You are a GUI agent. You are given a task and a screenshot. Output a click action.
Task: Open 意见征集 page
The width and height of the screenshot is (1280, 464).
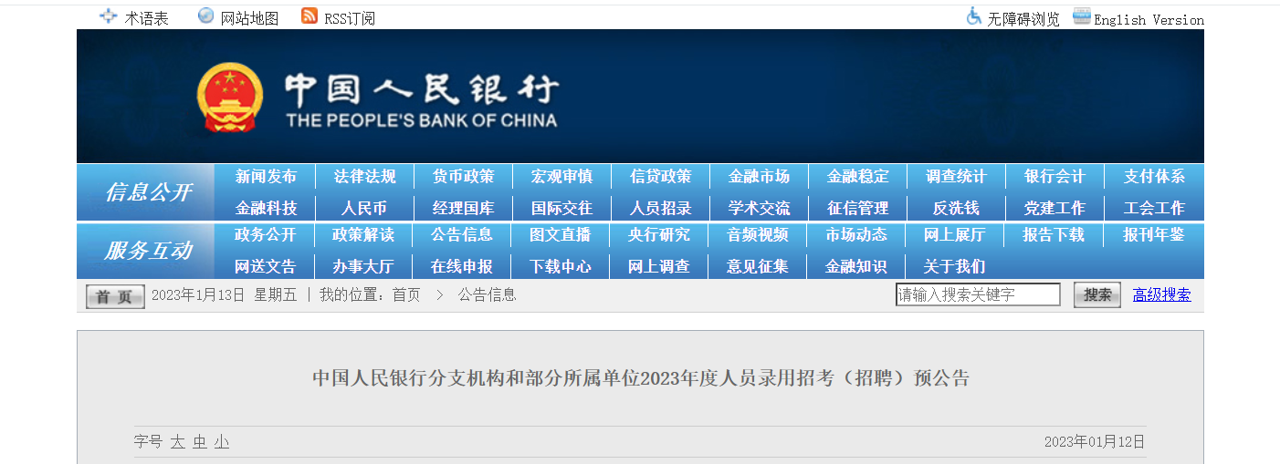[x=758, y=267]
